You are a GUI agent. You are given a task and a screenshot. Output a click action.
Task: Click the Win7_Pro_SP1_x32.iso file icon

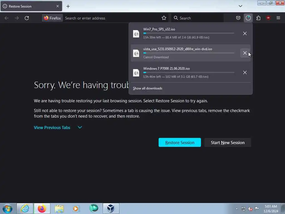point(136,34)
